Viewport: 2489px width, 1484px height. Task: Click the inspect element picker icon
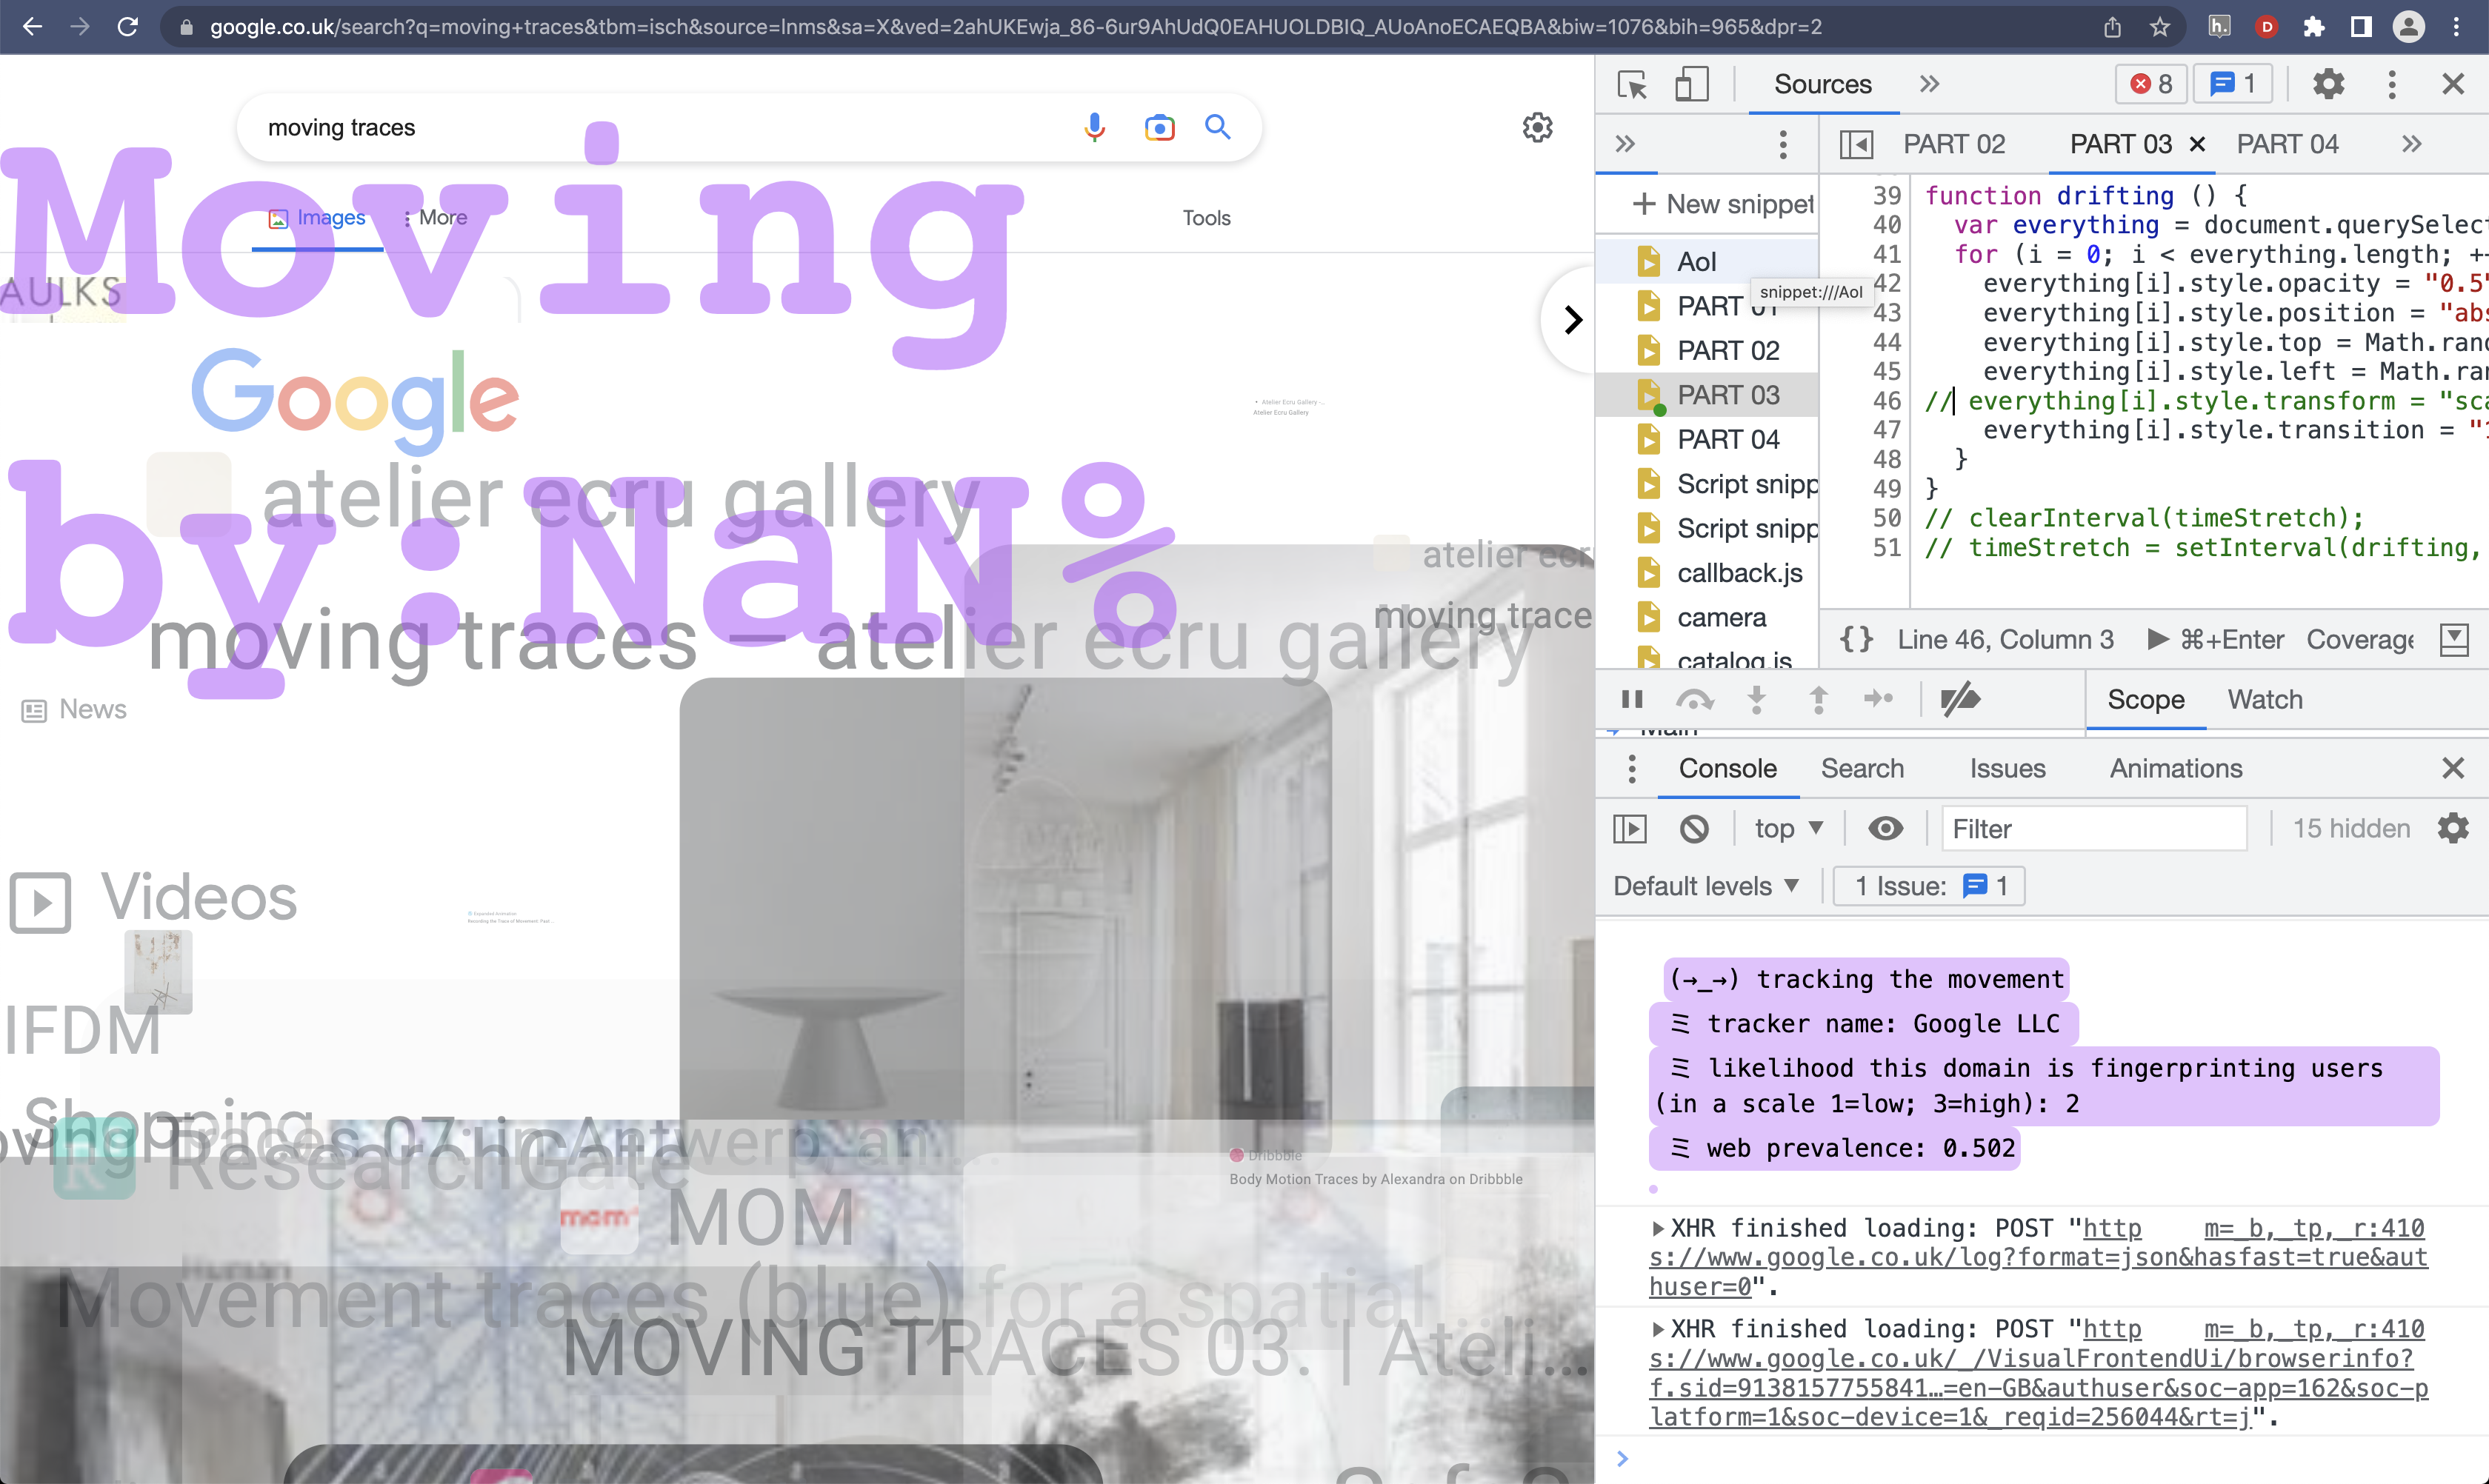1632,85
